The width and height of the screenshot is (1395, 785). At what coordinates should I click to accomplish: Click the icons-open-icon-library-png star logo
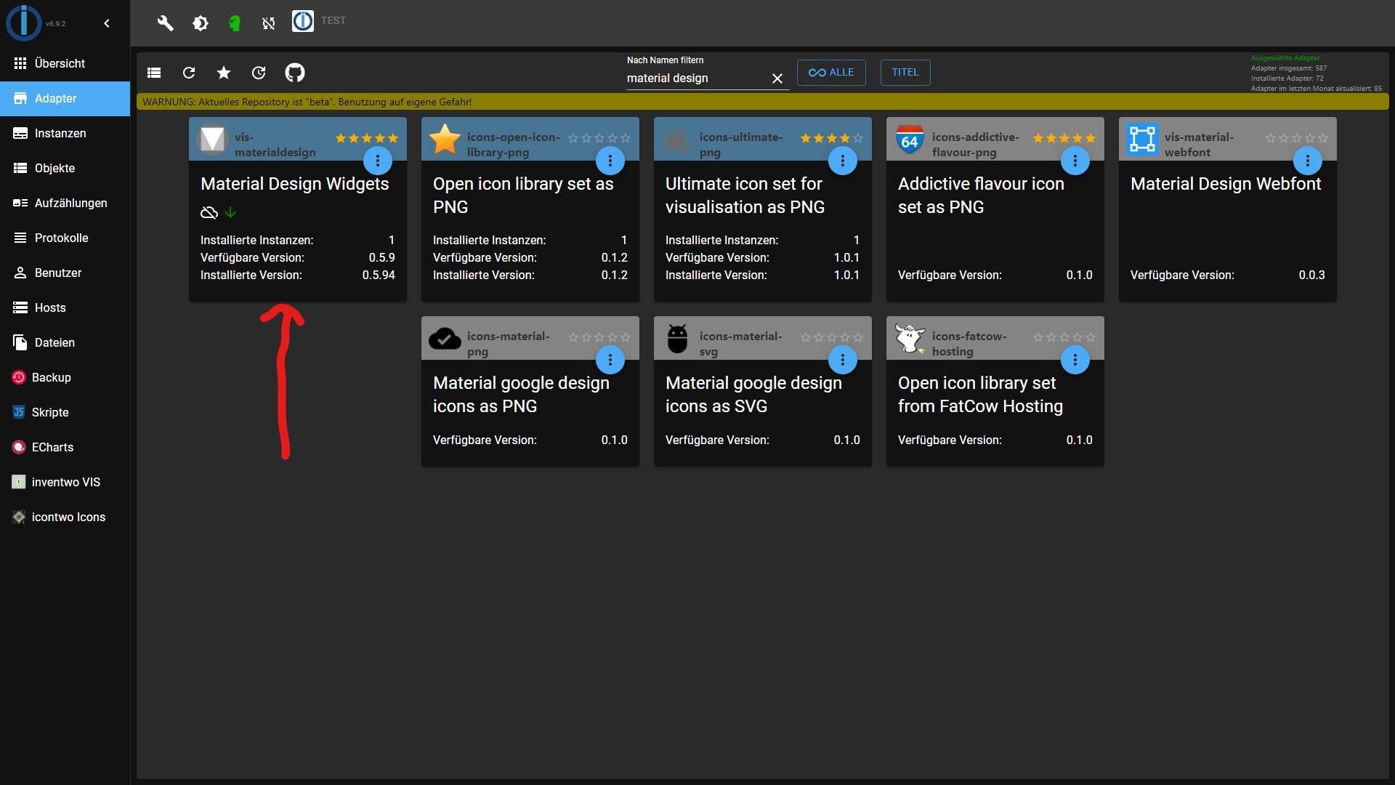(x=445, y=139)
